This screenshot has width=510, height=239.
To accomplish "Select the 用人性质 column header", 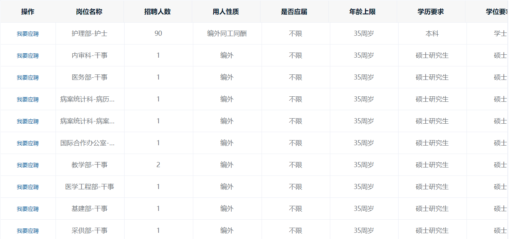I will [226, 12].
